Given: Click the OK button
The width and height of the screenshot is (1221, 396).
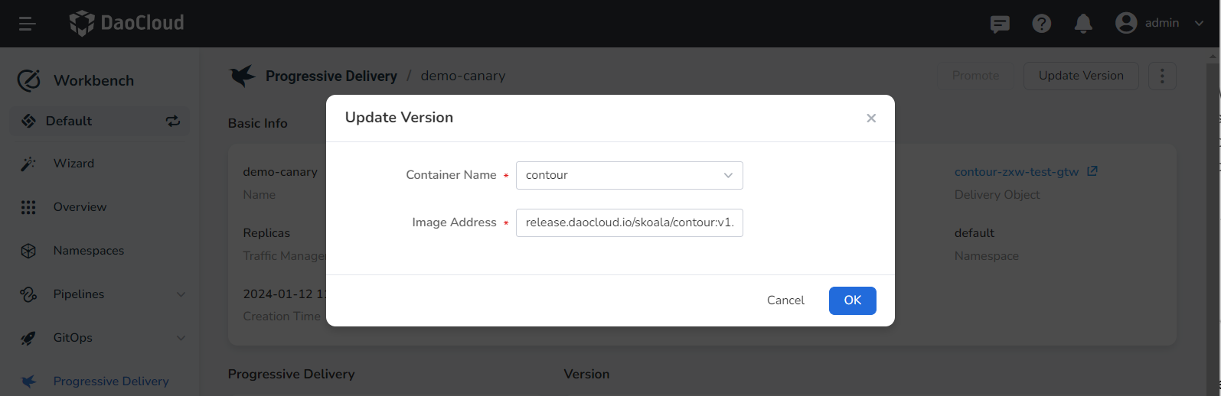Looking at the screenshot, I should tap(852, 300).
